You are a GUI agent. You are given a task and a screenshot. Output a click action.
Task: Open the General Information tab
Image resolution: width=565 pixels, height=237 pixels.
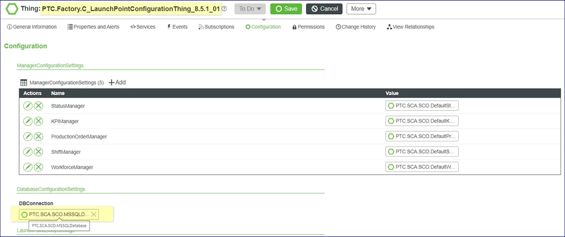tap(32, 27)
